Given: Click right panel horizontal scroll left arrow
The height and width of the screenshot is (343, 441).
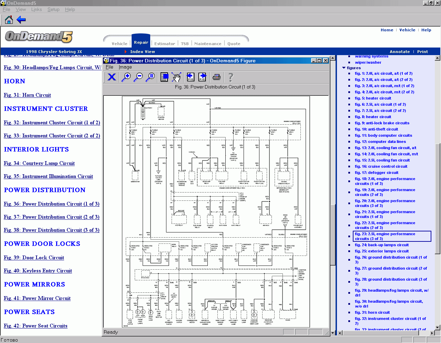Looking at the screenshot, I should pyautogui.click(x=340, y=333).
